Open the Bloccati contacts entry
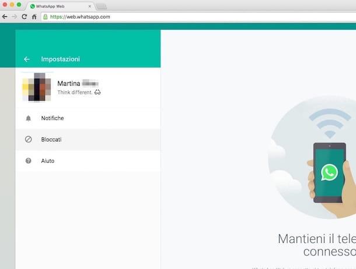 tap(88, 140)
